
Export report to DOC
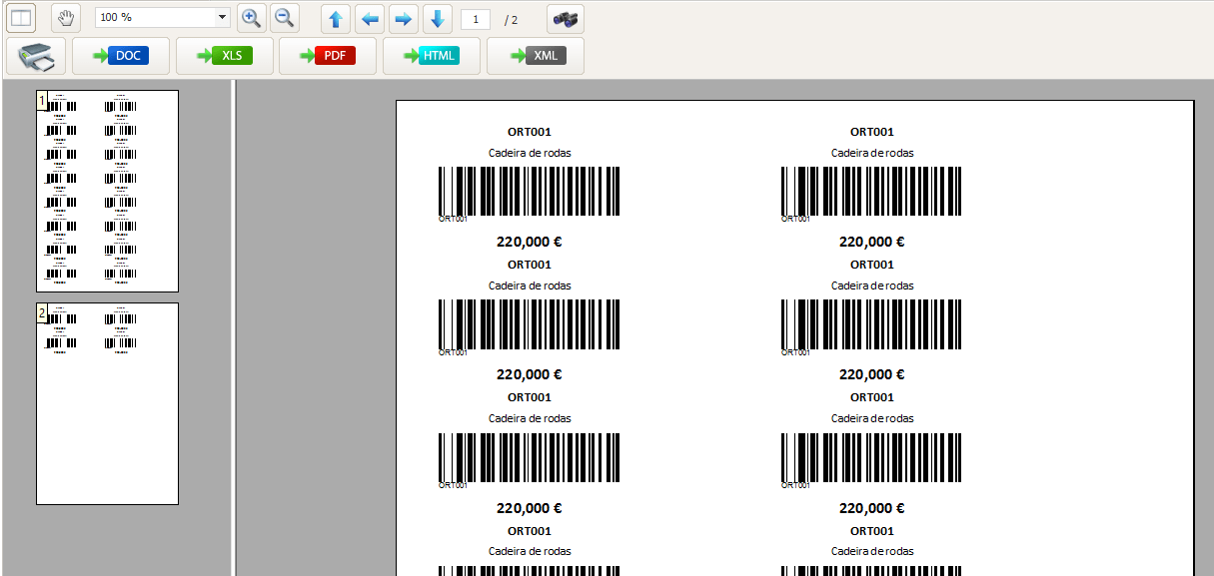pos(121,56)
